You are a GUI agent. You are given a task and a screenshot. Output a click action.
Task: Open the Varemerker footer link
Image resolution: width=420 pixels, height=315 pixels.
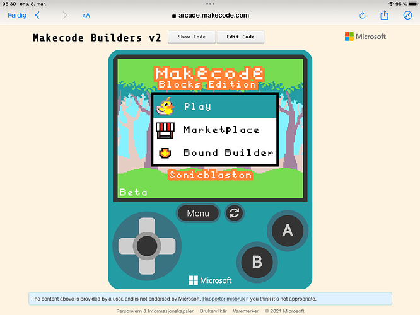(x=245, y=311)
